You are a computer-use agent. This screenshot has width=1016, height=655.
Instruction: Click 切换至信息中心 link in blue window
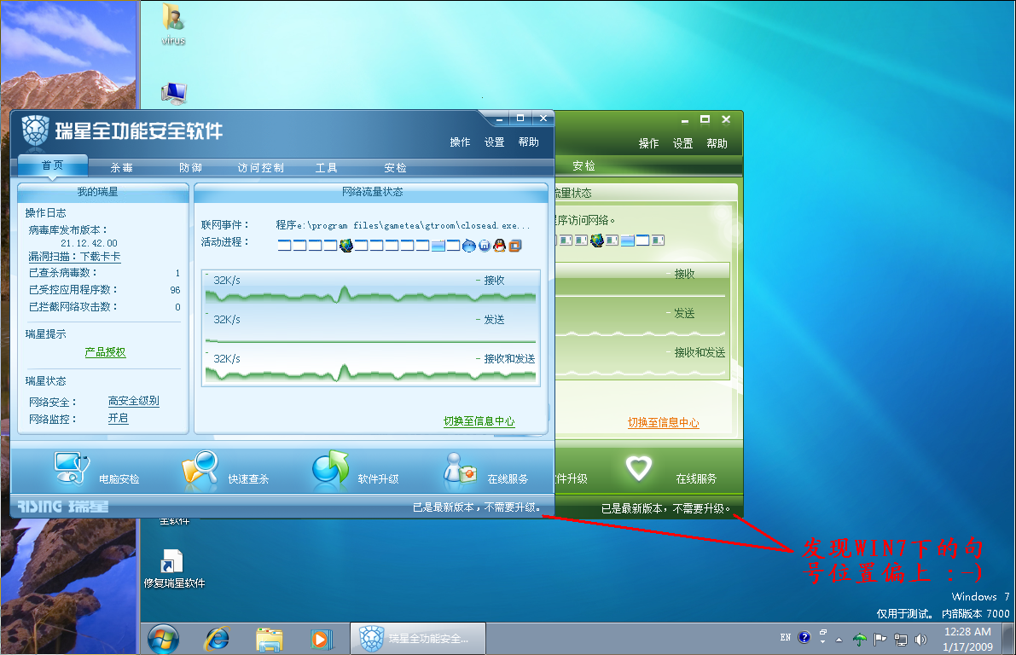(x=479, y=421)
